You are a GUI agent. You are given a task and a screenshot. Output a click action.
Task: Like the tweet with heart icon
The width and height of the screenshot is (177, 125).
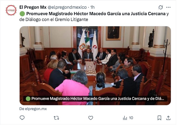[91, 118]
